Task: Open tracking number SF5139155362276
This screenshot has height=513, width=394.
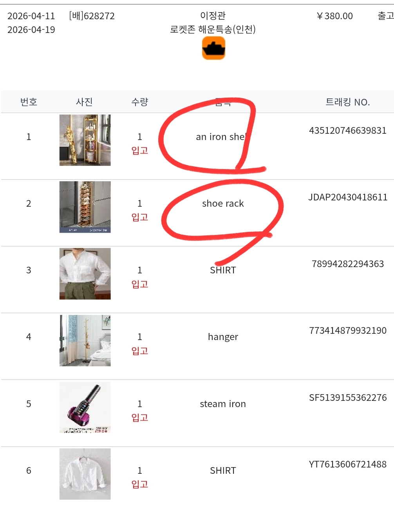Action: click(347, 398)
